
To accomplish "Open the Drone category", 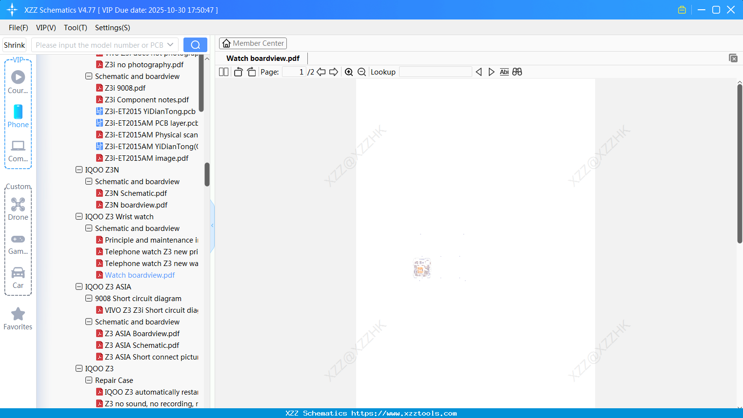I will tap(18, 209).
